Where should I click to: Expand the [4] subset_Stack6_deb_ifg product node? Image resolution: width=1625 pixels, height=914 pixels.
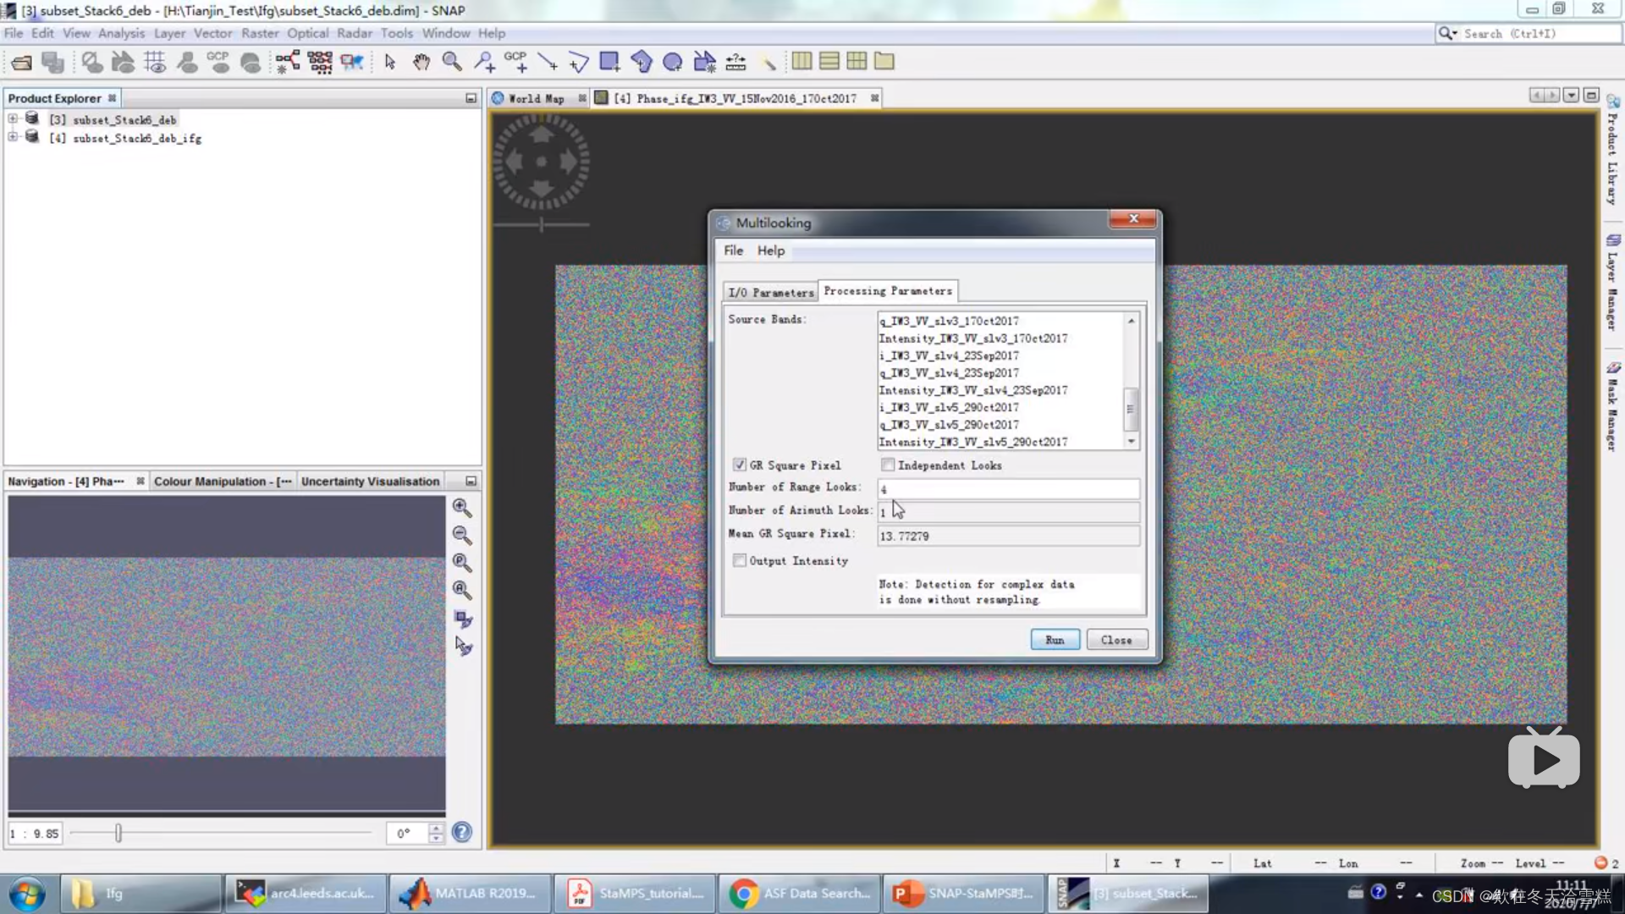13,137
